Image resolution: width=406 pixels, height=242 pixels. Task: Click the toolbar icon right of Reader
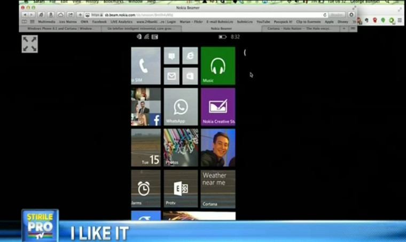click(351, 15)
